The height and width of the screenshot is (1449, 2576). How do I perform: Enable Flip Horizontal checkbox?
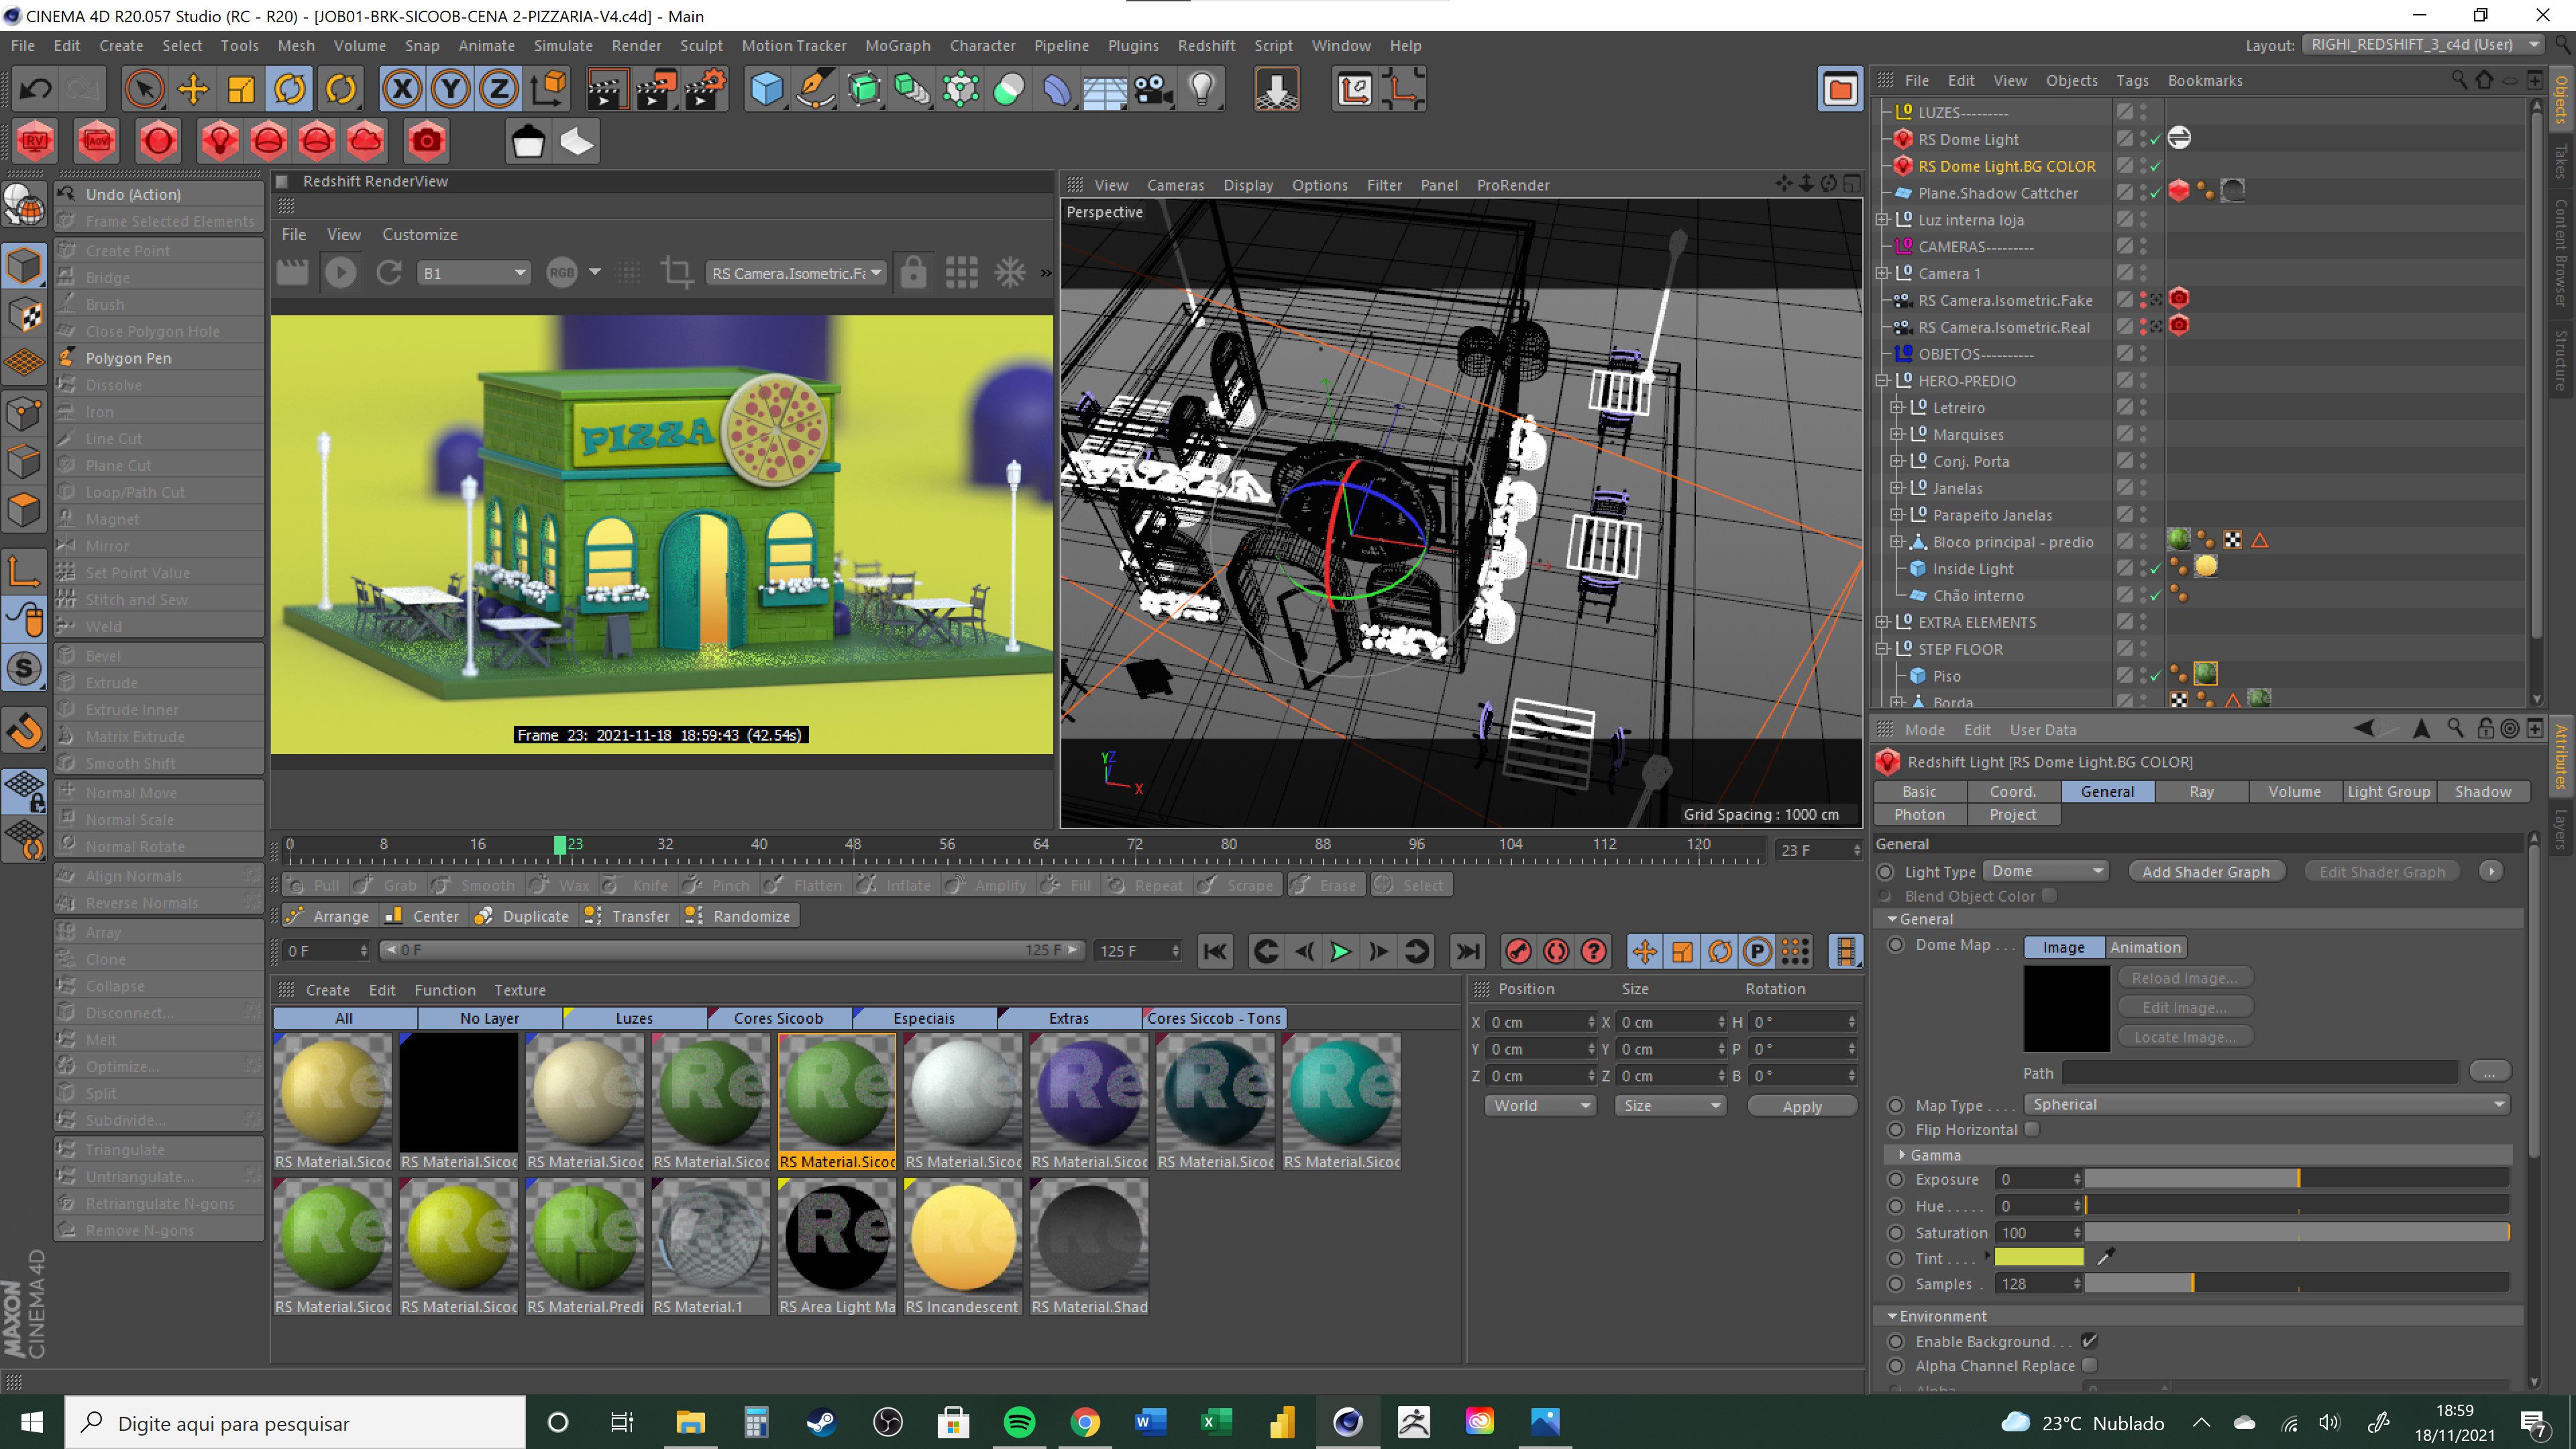2032,1129
